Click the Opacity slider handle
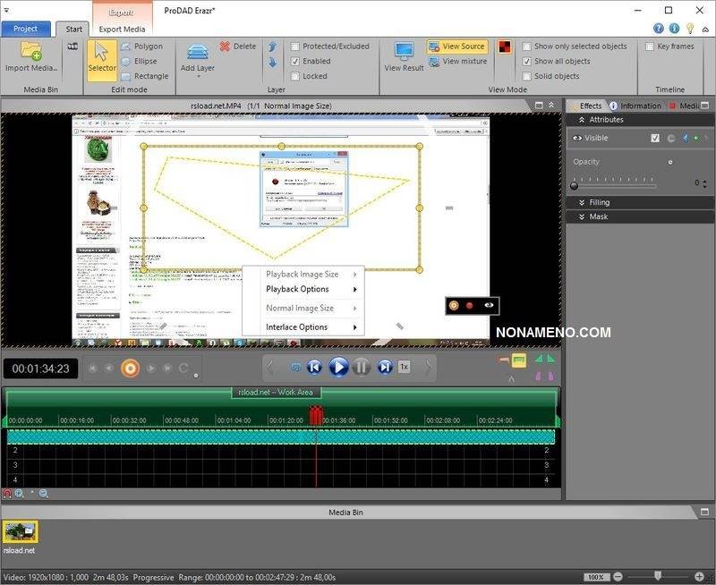Image resolution: width=716 pixels, height=585 pixels. [x=575, y=183]
